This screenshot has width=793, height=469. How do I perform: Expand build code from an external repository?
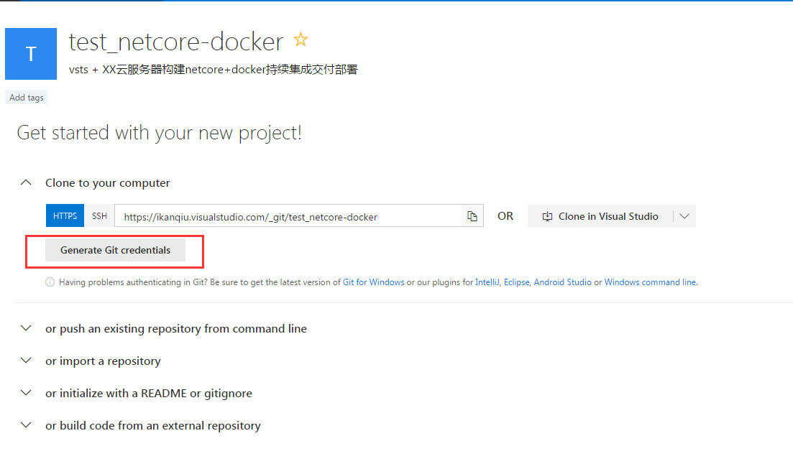coord(26,425)
